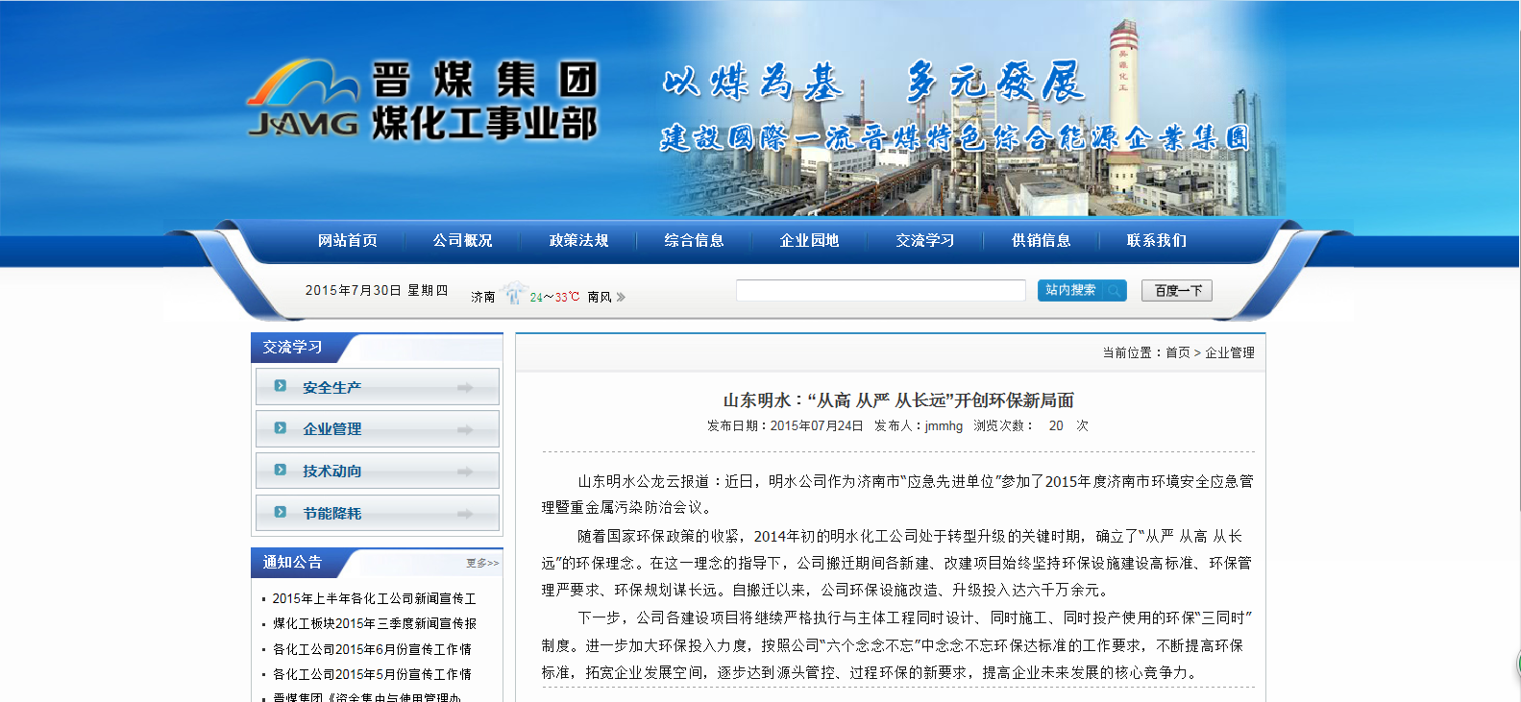Open notice 各化工公司2015年6月份宣传工作情
Screen dimensions: 1521x702
click(372, 649)
